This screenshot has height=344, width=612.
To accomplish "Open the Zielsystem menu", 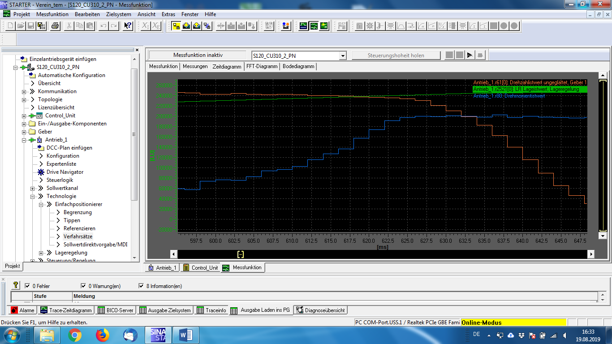I will click(119, 14).
